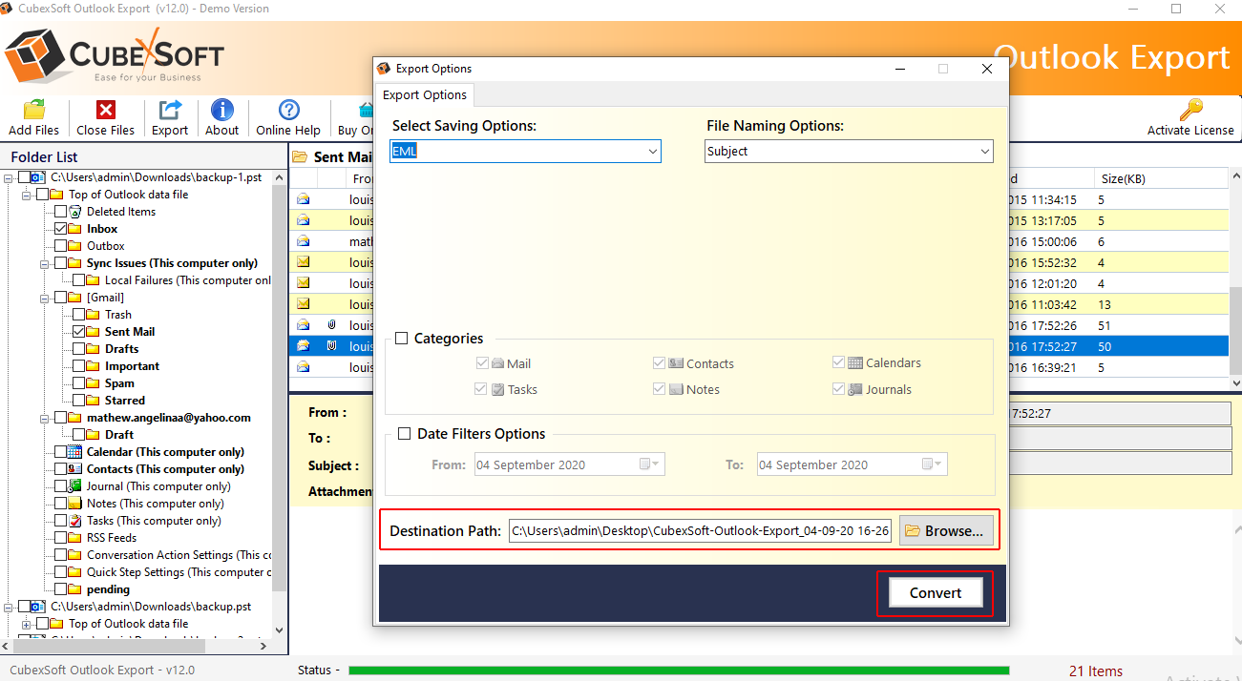This screenshot has height=681, width=1242.
Task: Select the Sent Mail folder in tree
Action: pos(129,332)
